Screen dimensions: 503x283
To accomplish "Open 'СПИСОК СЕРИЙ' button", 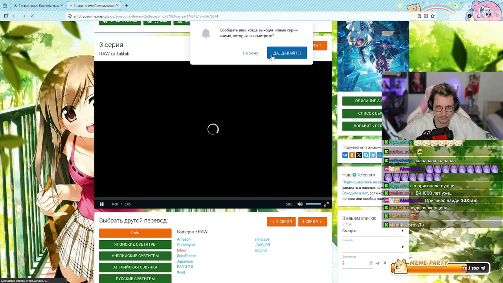I will [362, 114].
